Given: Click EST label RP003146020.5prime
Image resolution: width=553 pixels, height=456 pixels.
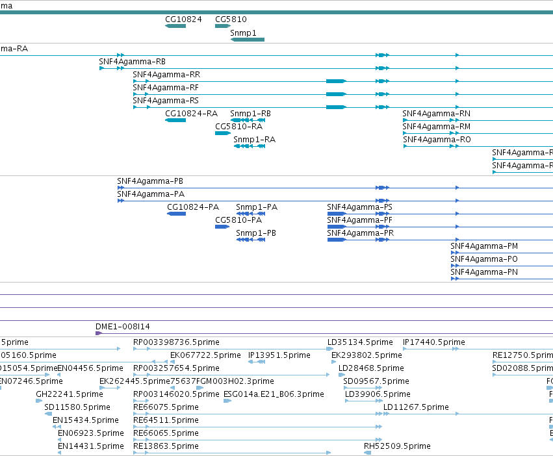Looking at the screenshot, I should click(176, 395).
